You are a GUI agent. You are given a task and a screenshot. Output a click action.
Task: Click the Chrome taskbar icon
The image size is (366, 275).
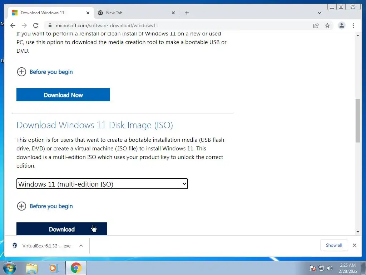coord(76,268)
